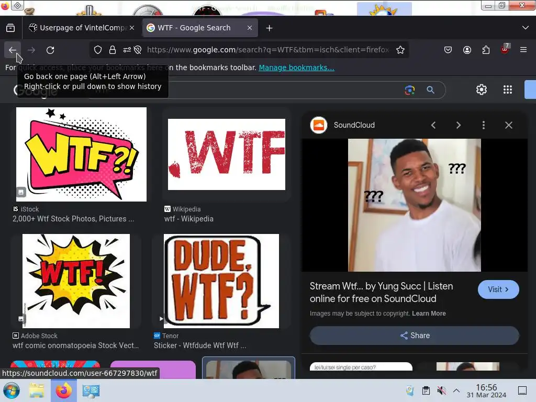536x402 pixels.
Task: Click the Google search magnifier button
Action: tap(430, 90)
